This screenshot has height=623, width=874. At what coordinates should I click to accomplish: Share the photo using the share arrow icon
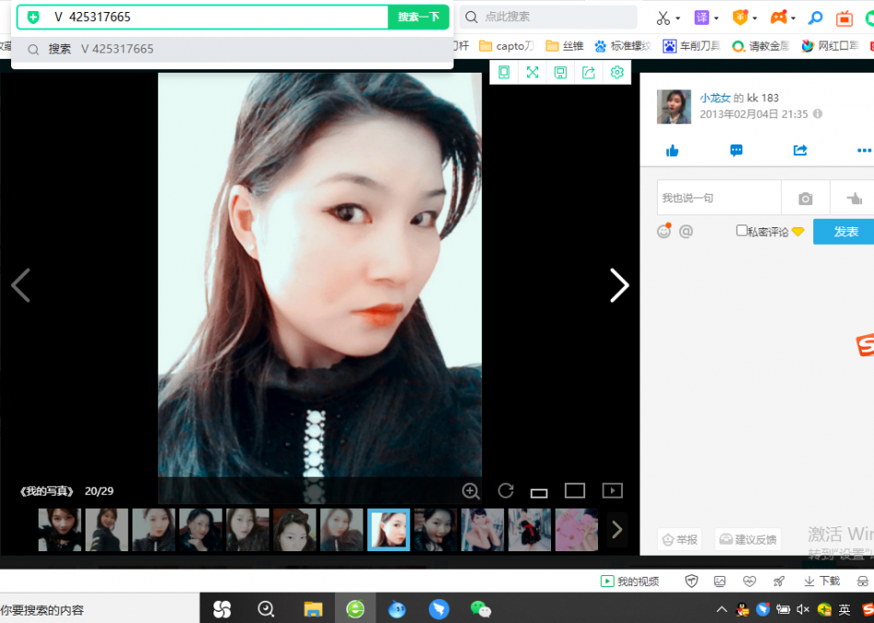pos(799,151)
